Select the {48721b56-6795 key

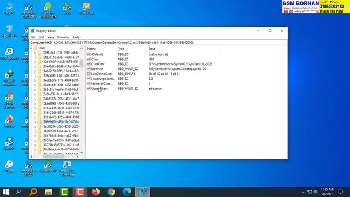[x=61, y=145]
